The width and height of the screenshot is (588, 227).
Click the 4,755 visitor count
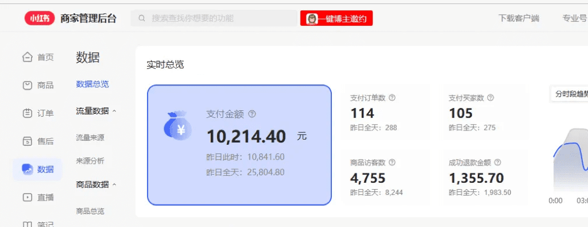tap(367, 178)
